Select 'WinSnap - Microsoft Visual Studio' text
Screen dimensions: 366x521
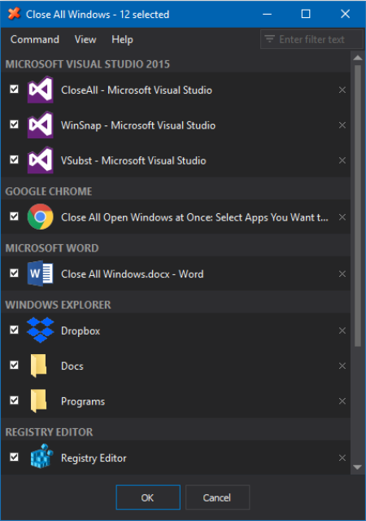[138, 125]
